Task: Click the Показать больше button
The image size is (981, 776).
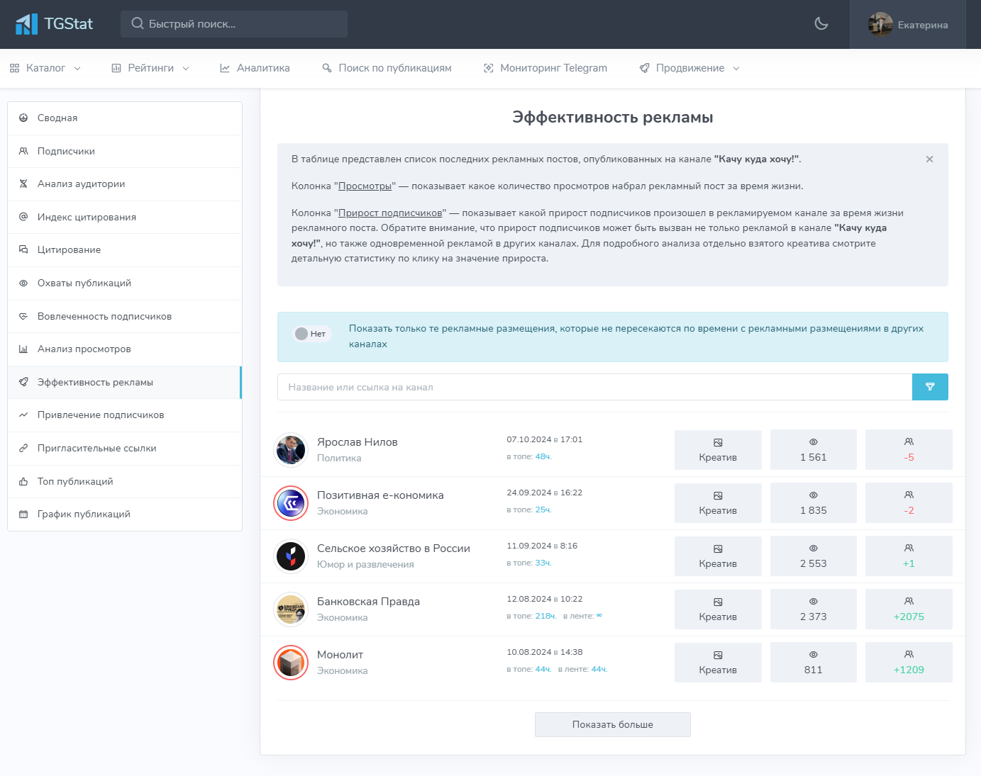Action: 612,724
